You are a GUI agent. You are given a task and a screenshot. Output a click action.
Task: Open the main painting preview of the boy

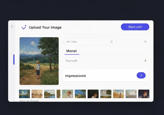(x=39, y=61)
